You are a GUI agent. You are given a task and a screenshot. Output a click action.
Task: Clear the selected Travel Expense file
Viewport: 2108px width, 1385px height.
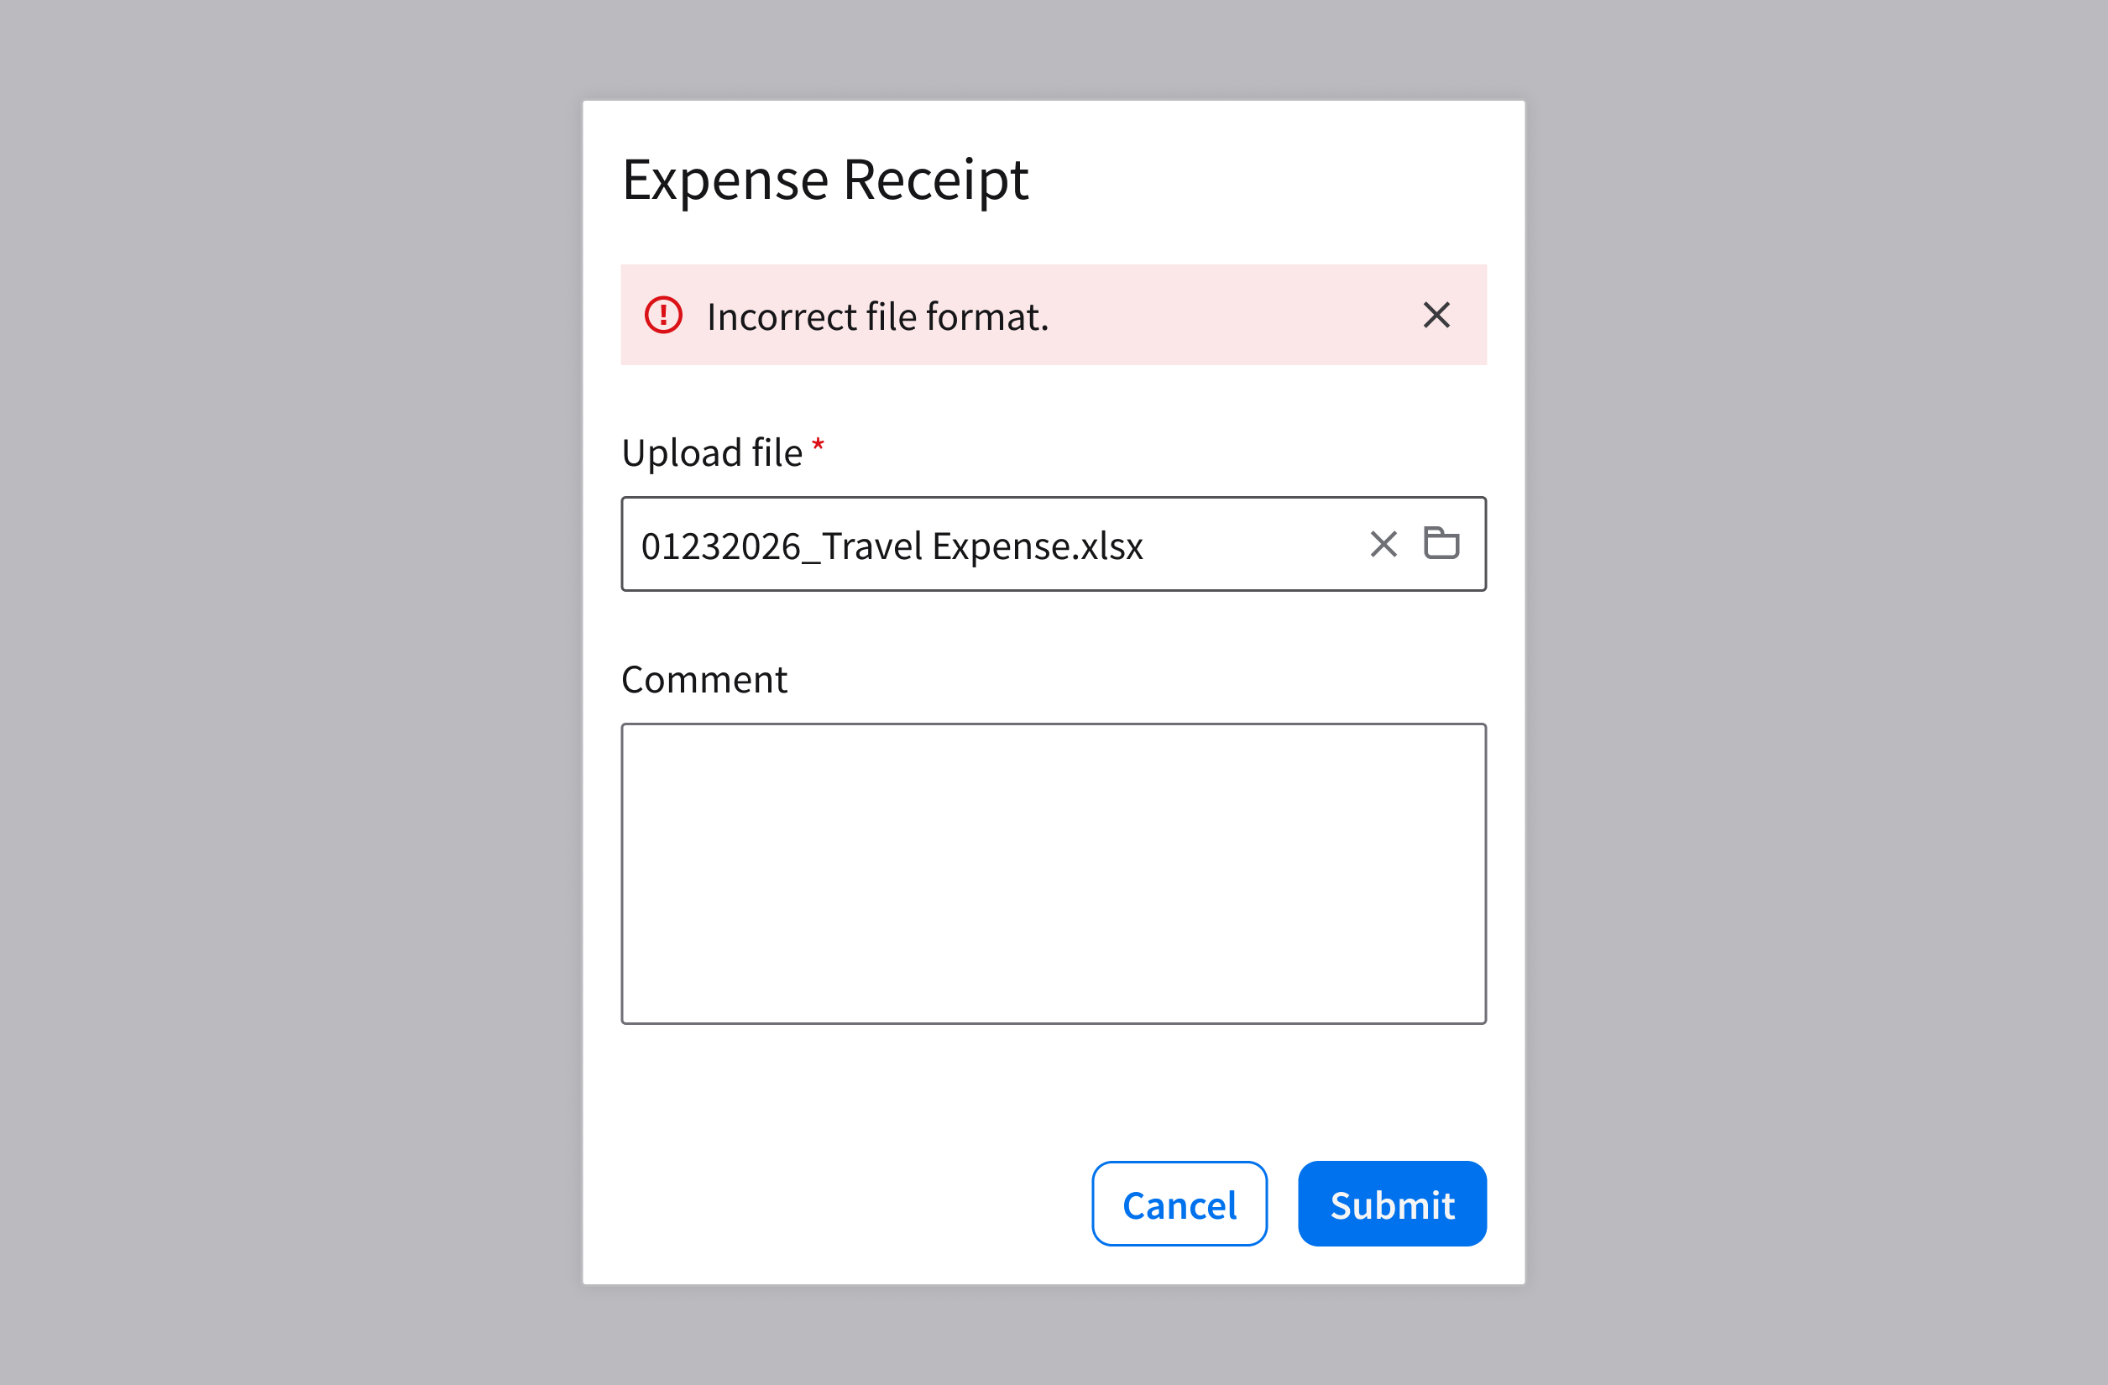pyautogui.click(x=1383, y=544)
